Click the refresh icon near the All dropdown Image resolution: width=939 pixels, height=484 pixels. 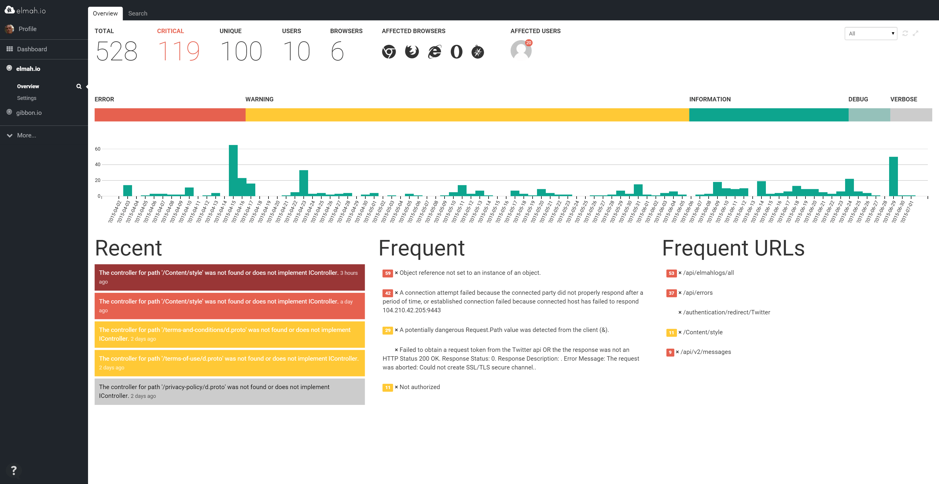pos(905,33)
